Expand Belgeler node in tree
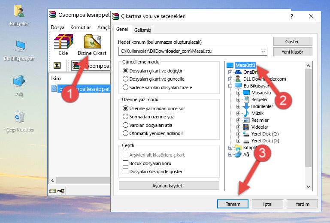 click(x=238, y=100)
